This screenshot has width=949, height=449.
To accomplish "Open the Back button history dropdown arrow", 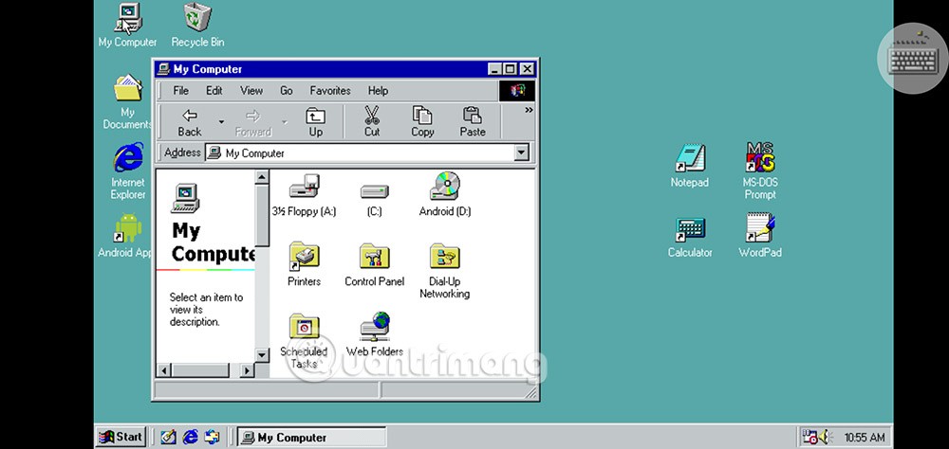I will coord(221,122).
